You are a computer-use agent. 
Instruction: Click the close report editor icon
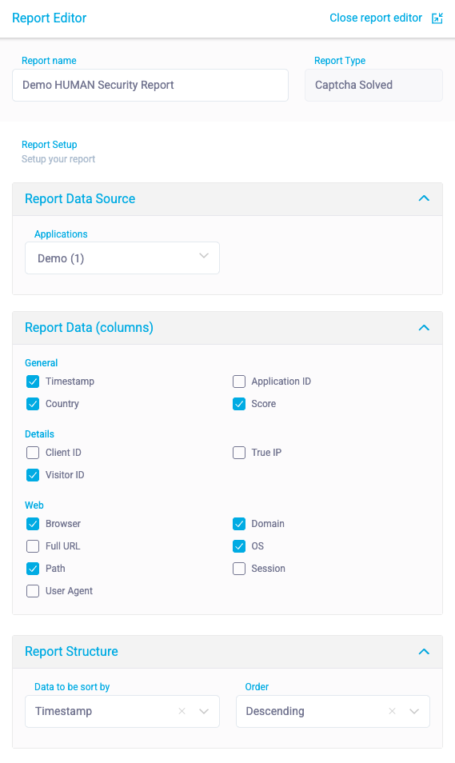point(437,18)
